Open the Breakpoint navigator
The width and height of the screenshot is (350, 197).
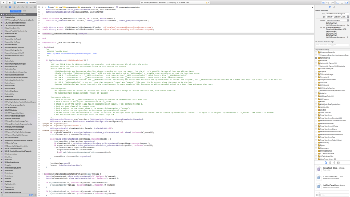click(x=31, y=7)
